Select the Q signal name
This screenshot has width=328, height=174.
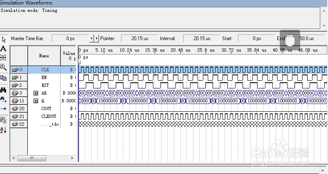click(43, 101)
